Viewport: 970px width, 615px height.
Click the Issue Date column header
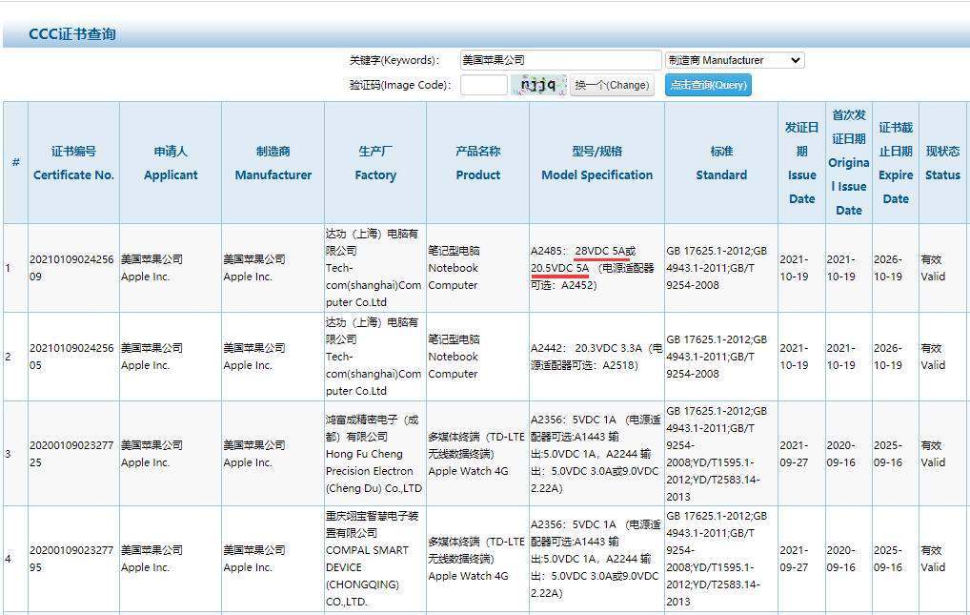click(x=801, y=163)
